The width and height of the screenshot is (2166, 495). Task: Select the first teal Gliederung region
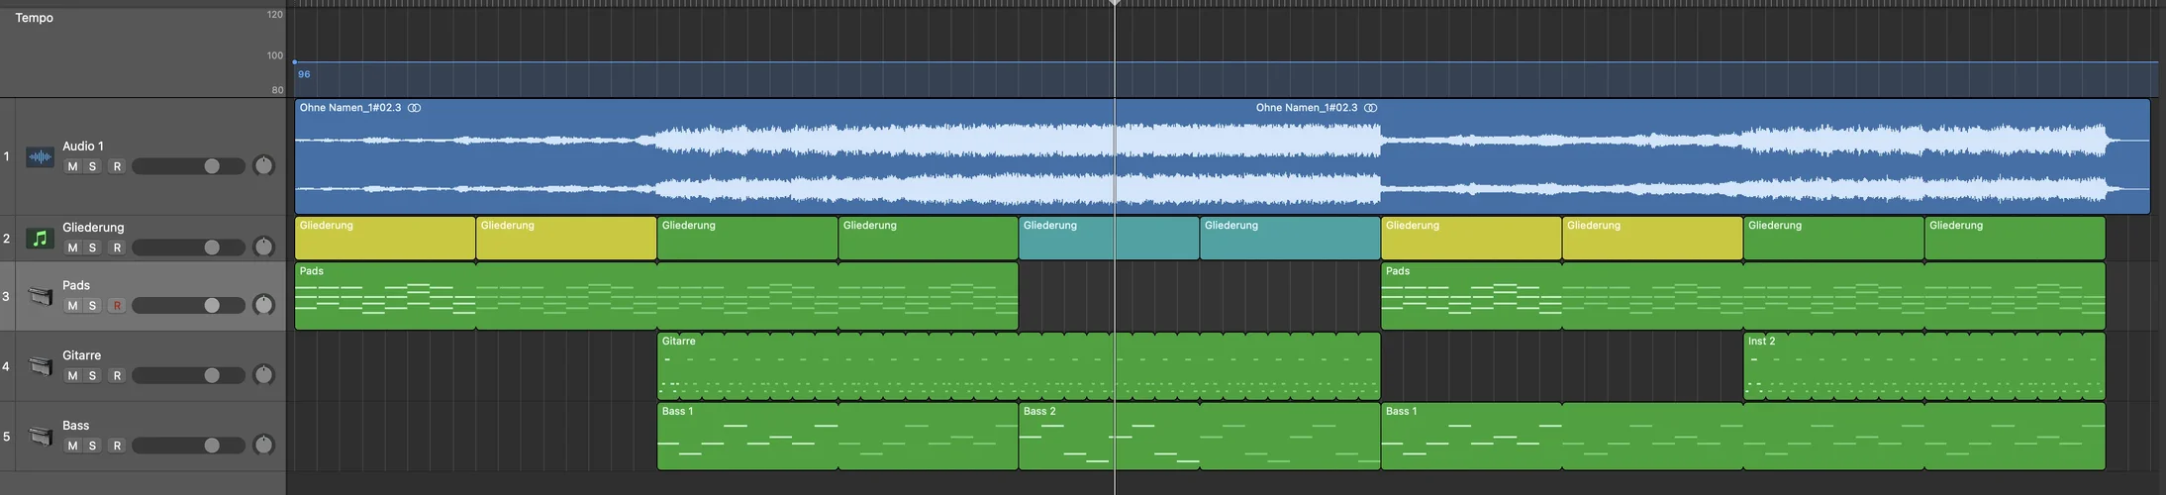click(1109, 239)
